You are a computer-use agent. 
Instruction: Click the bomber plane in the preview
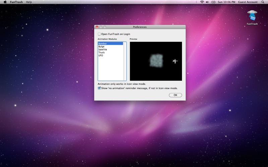pos(175,61)
